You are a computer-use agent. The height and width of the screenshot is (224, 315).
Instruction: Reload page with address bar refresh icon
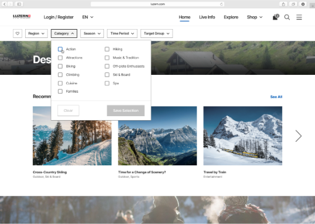(221, 4)
